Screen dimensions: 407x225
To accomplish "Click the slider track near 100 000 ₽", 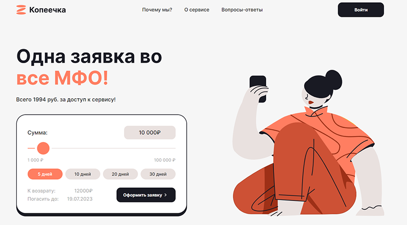I will click(x=171, y=148).
